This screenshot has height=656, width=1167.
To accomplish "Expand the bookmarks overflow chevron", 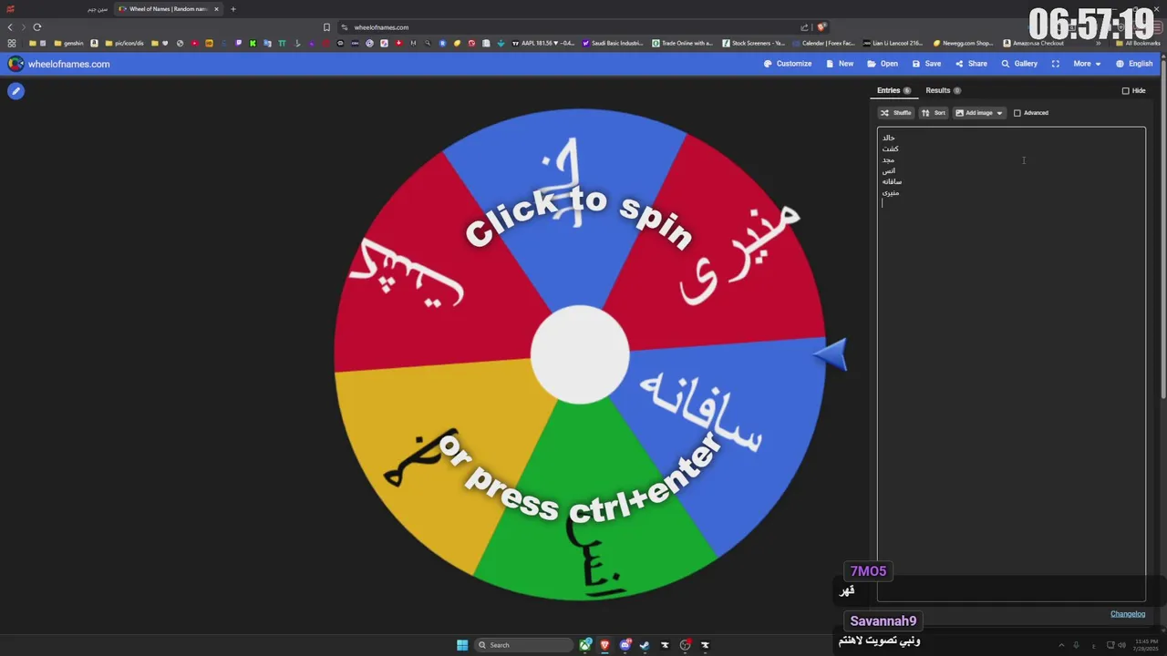I will tap(1098, 43).
